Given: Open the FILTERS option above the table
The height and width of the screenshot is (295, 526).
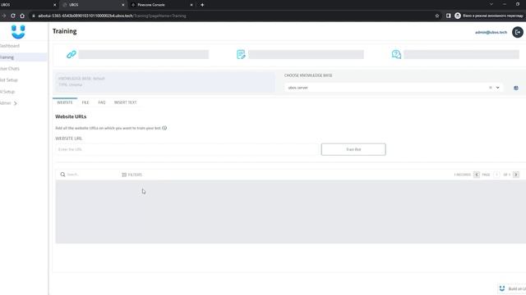Looking at the screenshot, I should coord(131,175).
